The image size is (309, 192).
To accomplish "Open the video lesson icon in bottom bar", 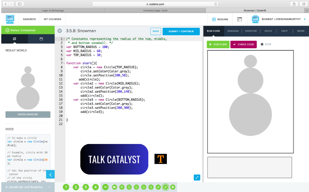I will (x=114, y=187).
